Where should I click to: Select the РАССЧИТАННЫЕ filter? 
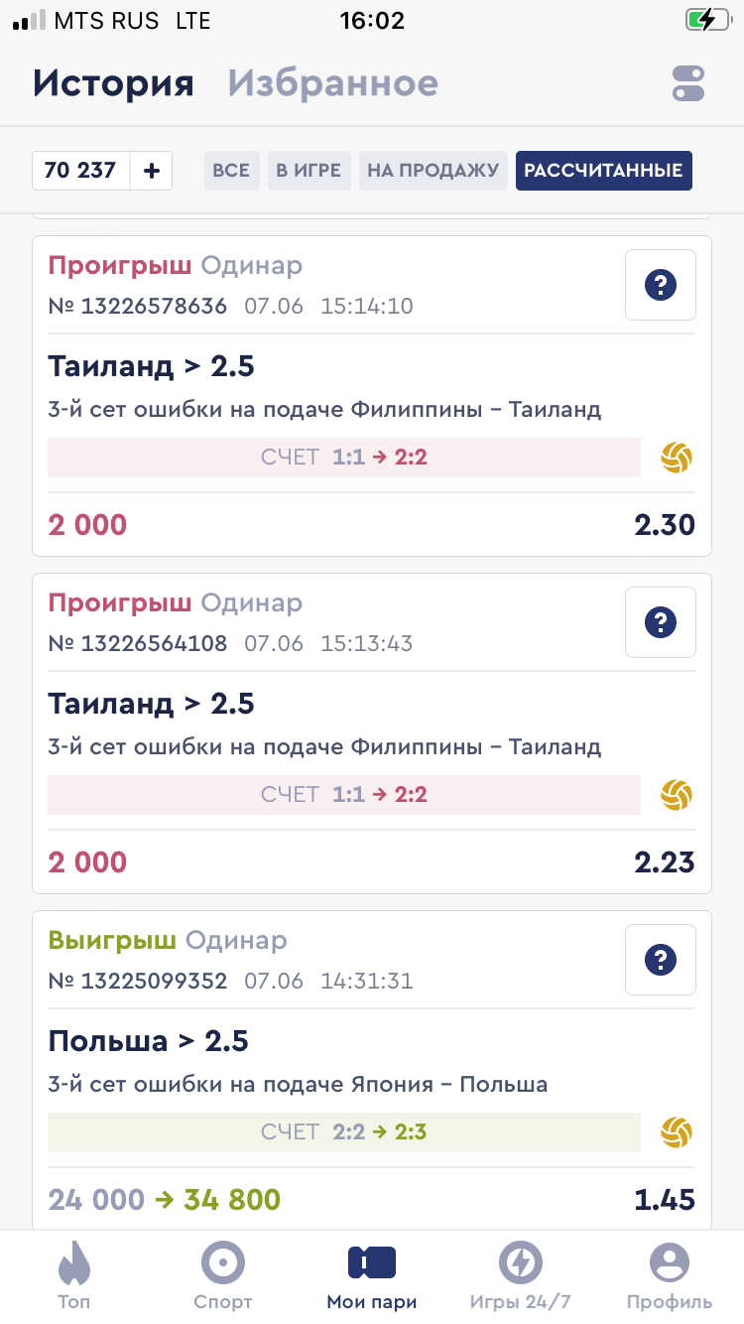coord(603,171)
